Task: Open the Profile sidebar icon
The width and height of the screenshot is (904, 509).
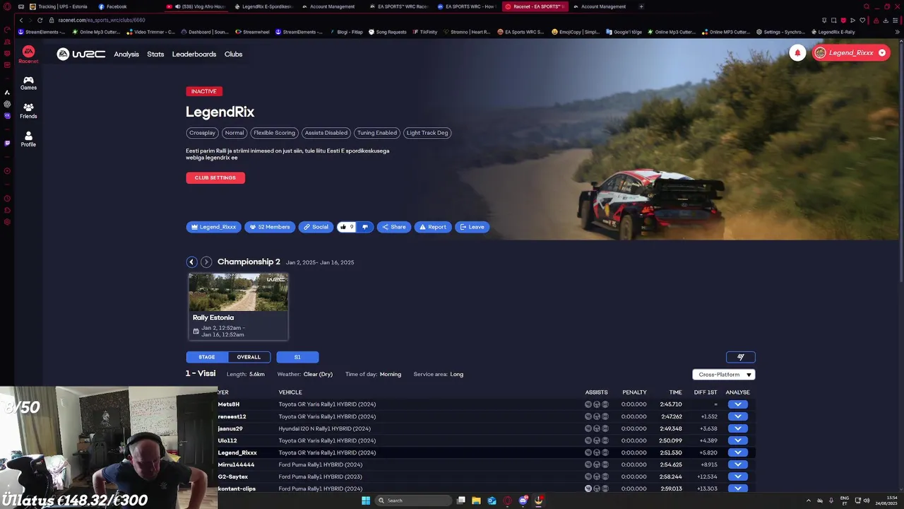Action: point(28,139)
